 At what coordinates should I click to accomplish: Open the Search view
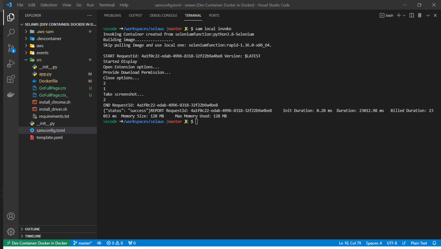pyautogui.click(x=11, y=32)
